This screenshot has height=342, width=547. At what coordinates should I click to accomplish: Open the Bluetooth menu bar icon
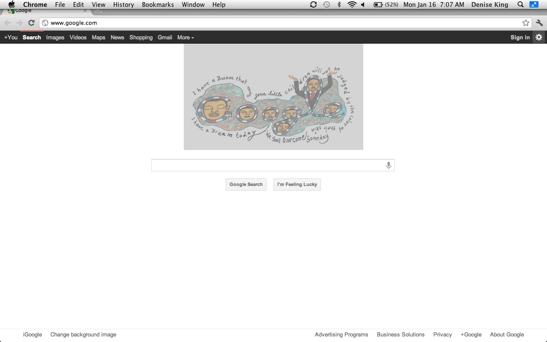click(x=339, y=5)
